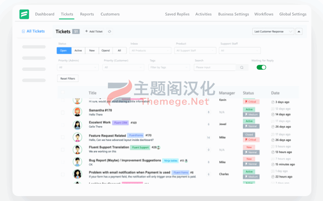Click the sort direction arrow button
This screenshot has width=323, height=201.
299,31
